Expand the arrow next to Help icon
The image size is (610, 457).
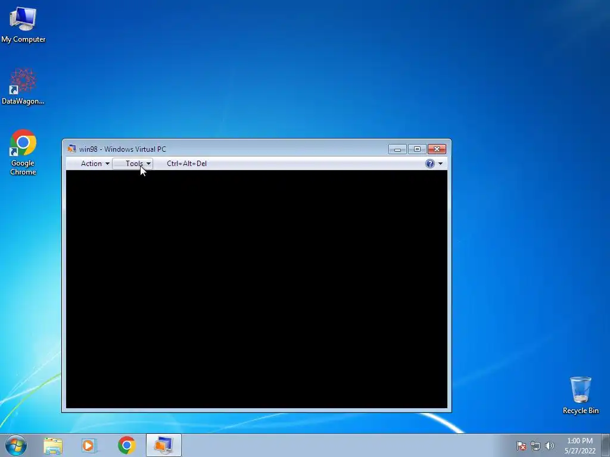pos(440,164)
